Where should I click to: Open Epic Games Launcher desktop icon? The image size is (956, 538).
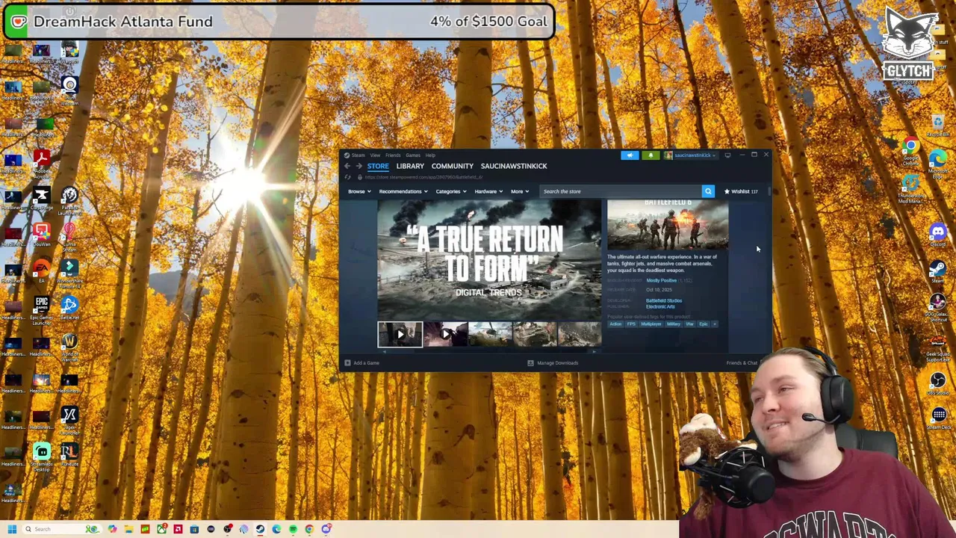[x=41, y=305]
